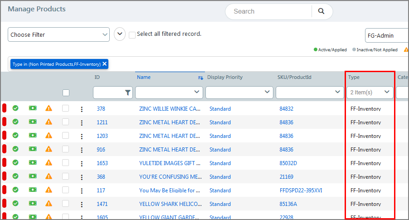Open product ID 1471 link
Viewport: 409px width, 220px height.
point(102,204)
